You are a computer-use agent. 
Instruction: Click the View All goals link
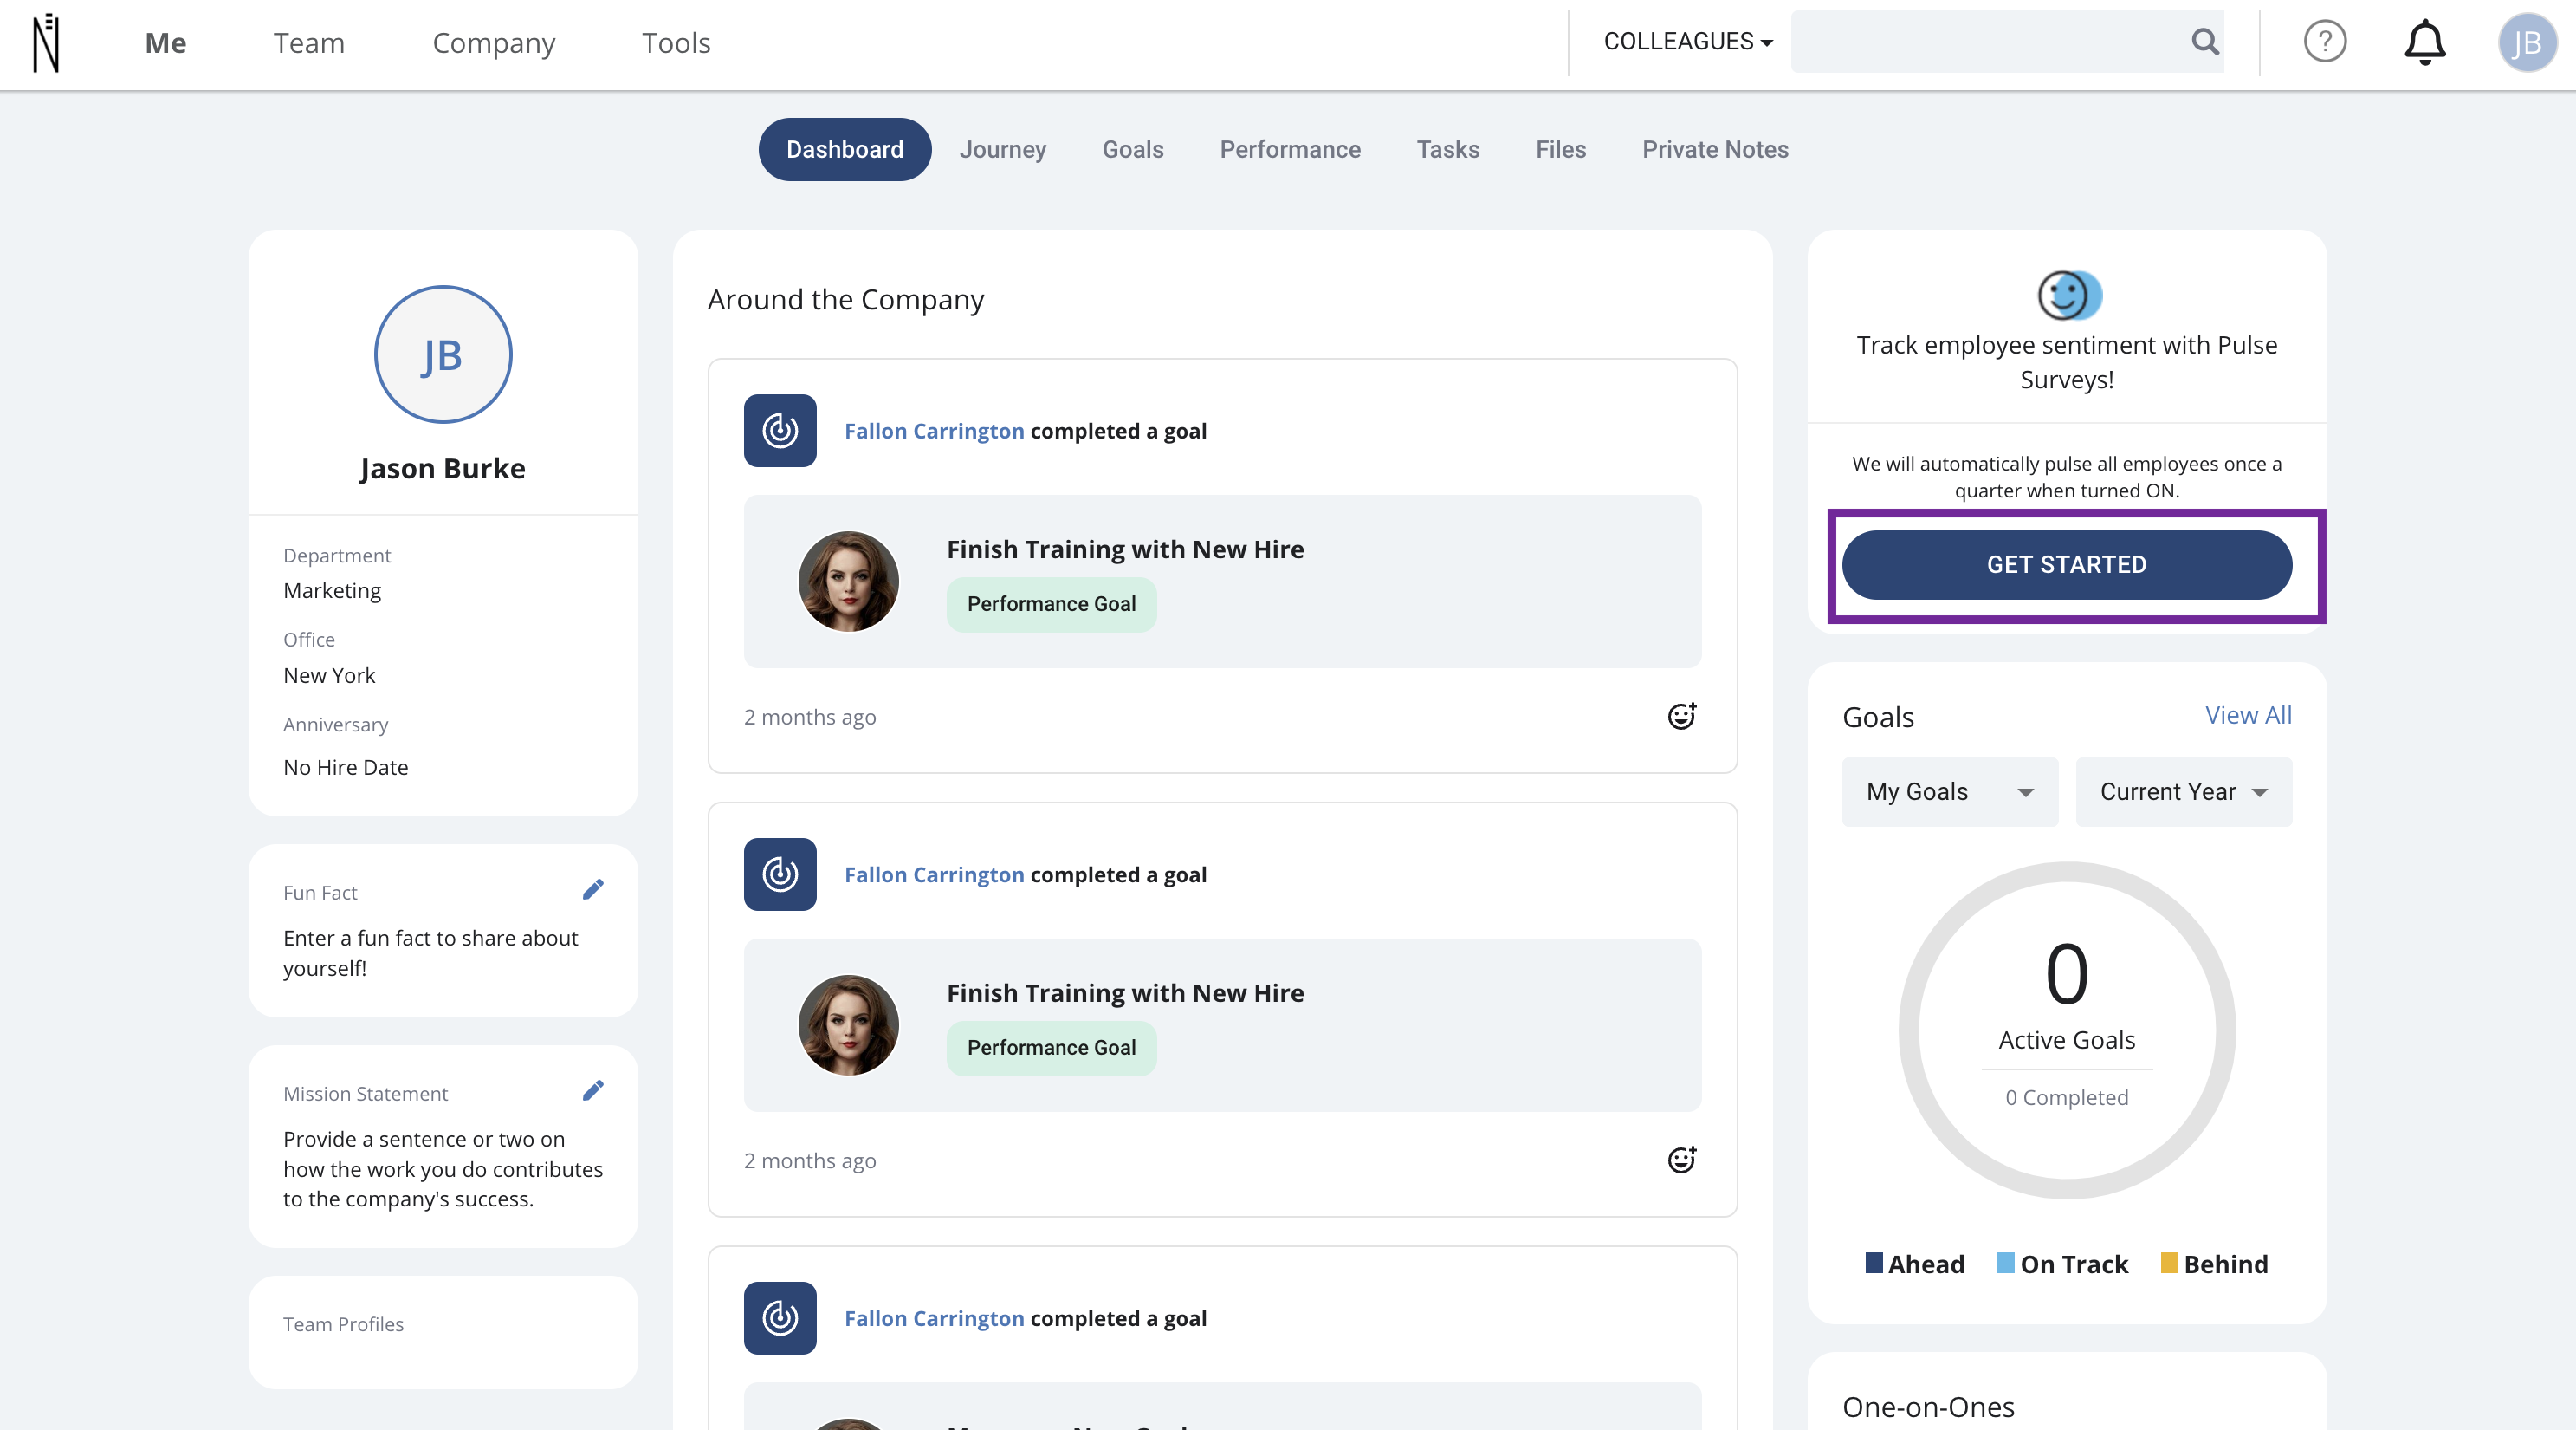coord(2249,714)
